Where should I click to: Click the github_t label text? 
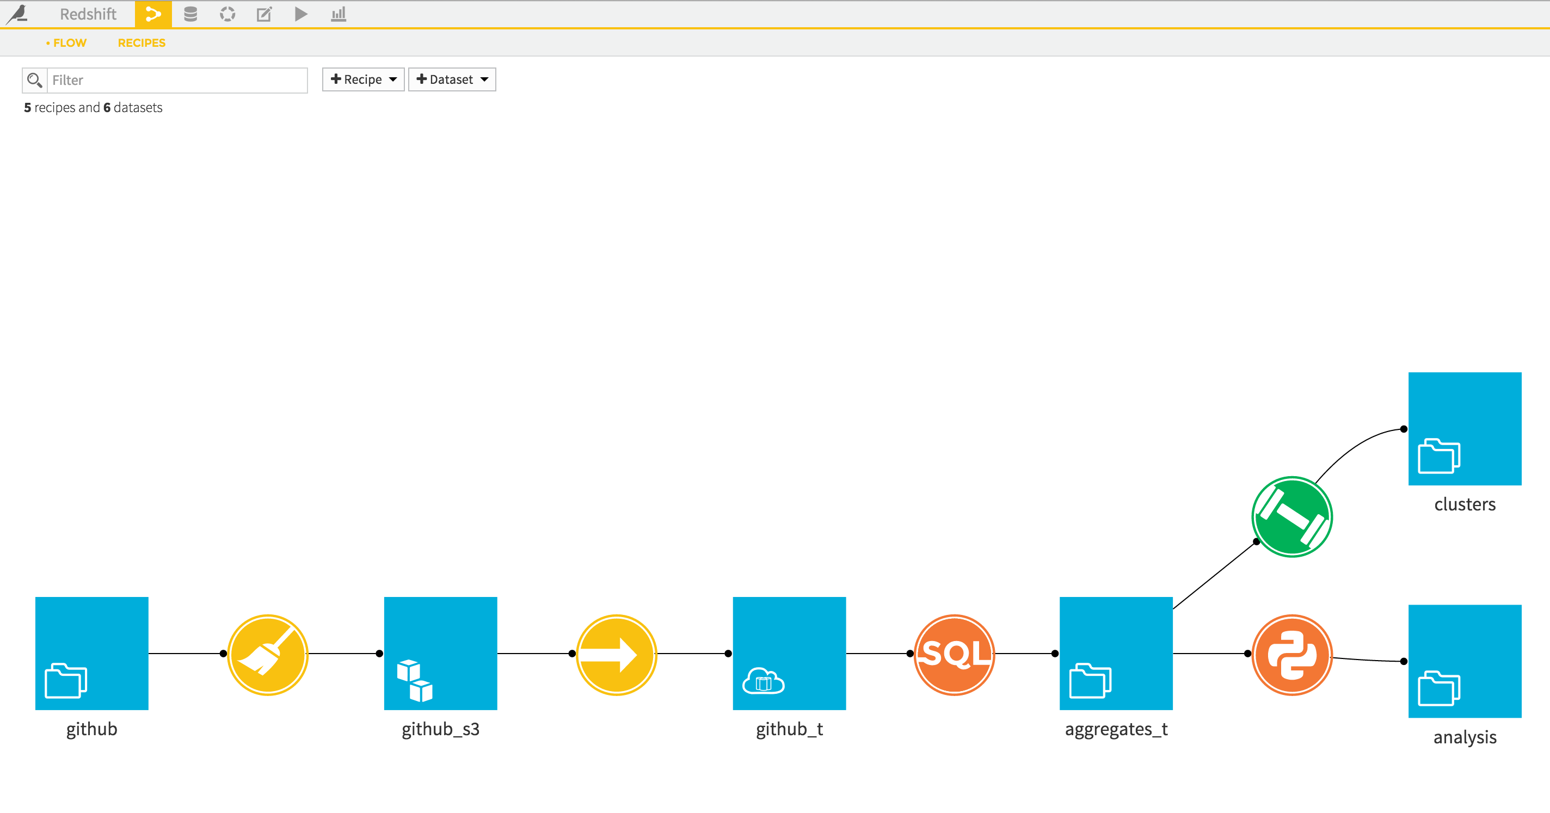[789, 729]
